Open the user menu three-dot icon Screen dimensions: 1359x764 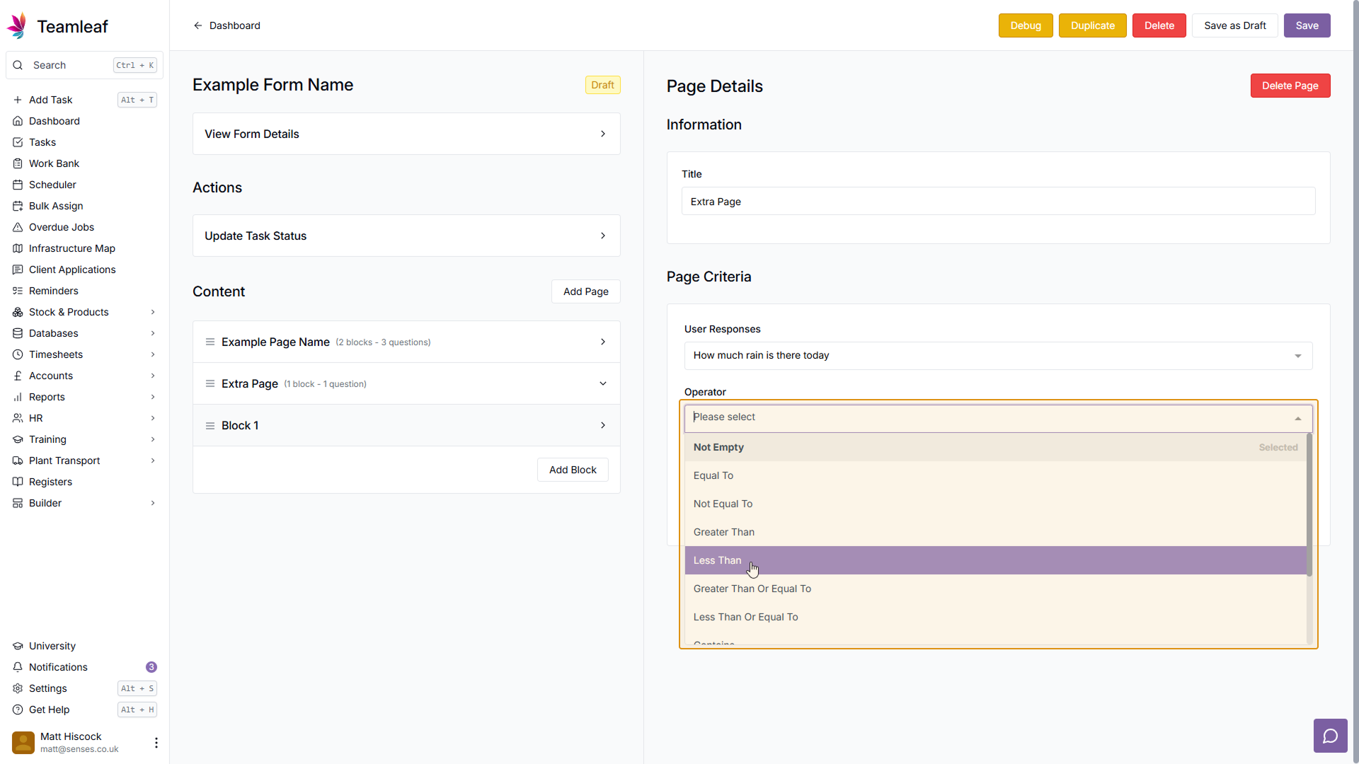point(156,742)
